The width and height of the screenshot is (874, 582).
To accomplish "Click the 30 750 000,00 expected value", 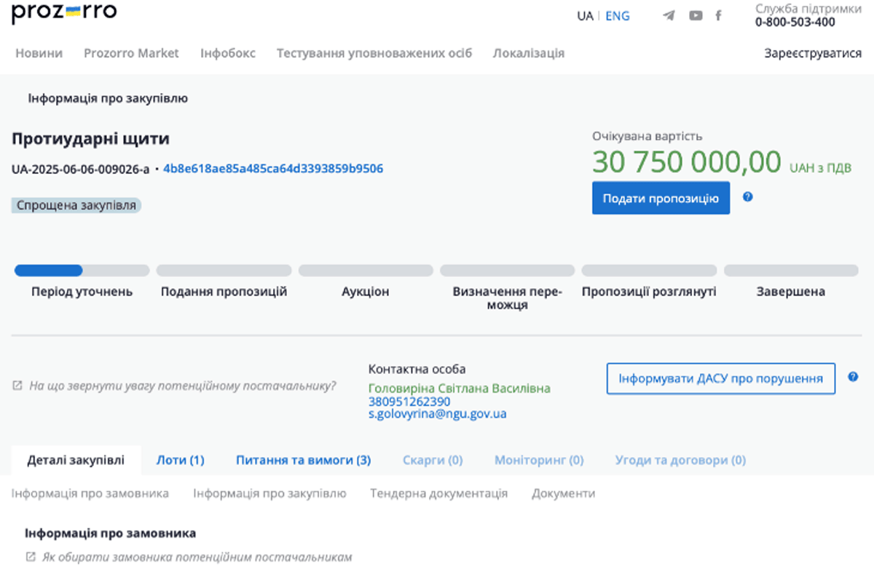I will point(687,162).
